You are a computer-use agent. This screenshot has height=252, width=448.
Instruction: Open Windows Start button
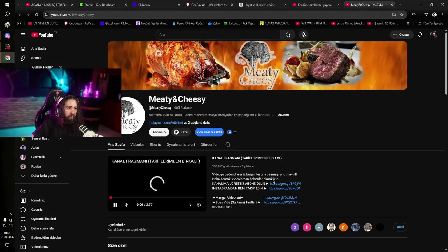pyautogui.click(x=7, y=5)
